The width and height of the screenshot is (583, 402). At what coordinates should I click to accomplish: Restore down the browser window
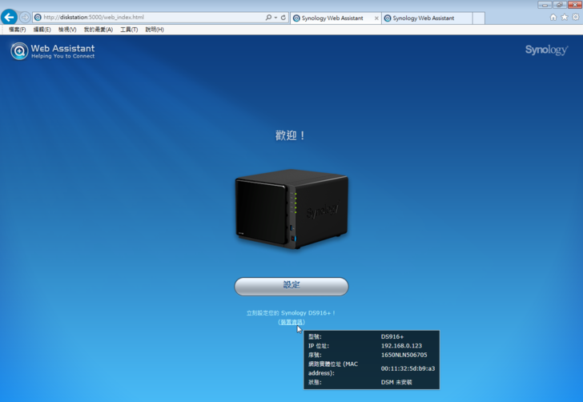pos(560,5)
